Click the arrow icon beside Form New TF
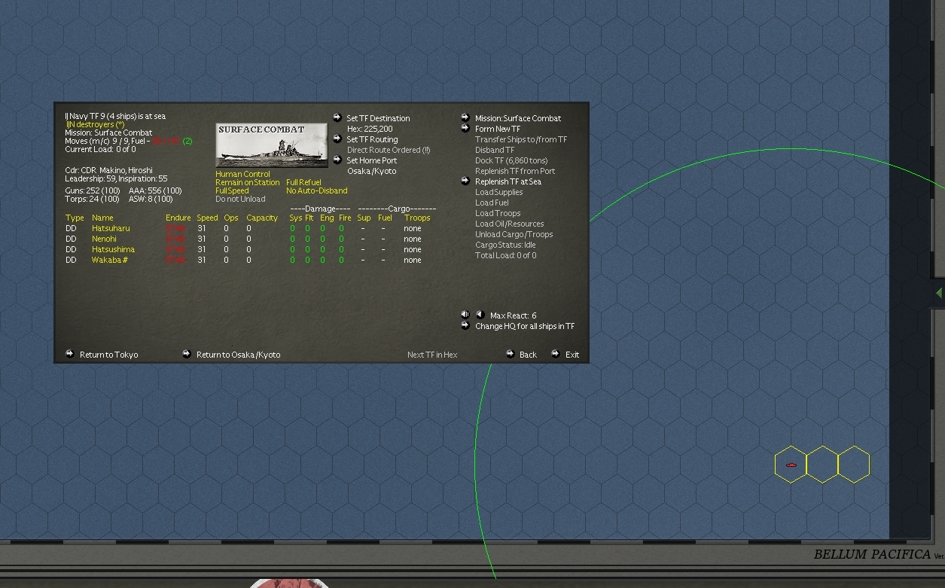Screen dimensions: 945x588 point(465,128)
